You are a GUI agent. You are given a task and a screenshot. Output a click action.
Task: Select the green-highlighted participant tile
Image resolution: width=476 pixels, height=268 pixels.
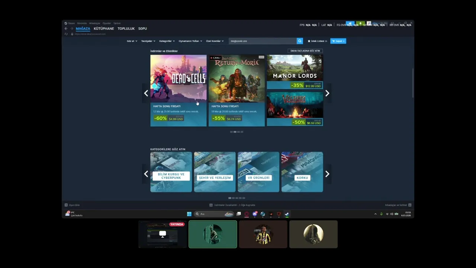[213, 234]
